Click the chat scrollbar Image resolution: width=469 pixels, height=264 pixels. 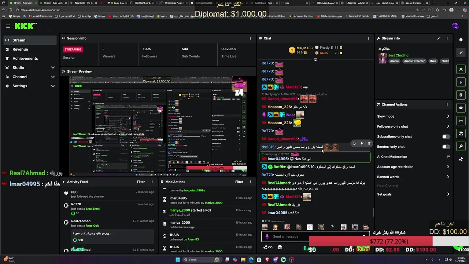[373, 212]
